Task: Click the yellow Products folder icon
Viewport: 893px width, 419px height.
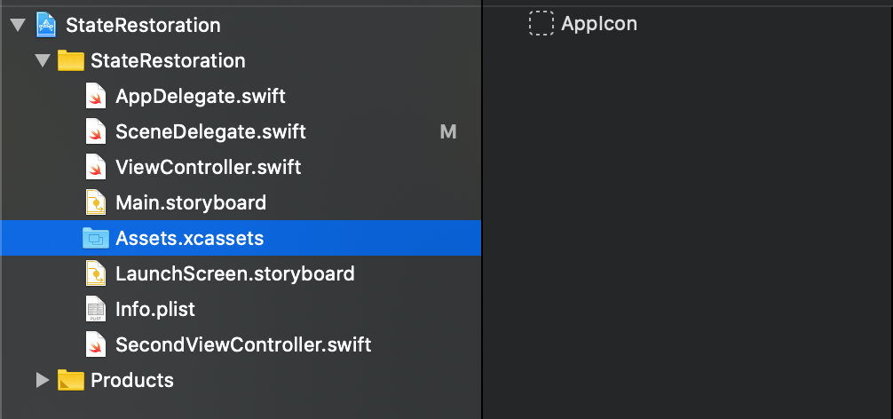Action: point(71,380)
